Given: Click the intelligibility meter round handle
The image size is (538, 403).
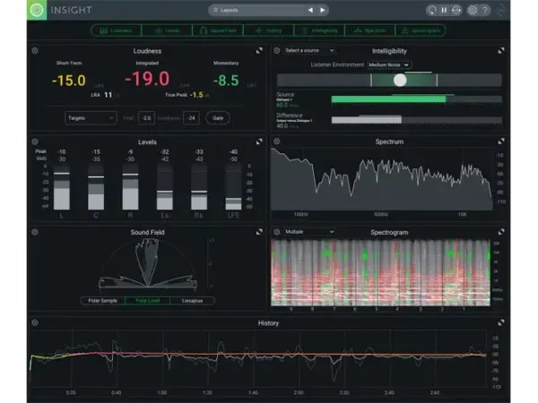Looking at the screenshot, I should [x=400, y=81].
